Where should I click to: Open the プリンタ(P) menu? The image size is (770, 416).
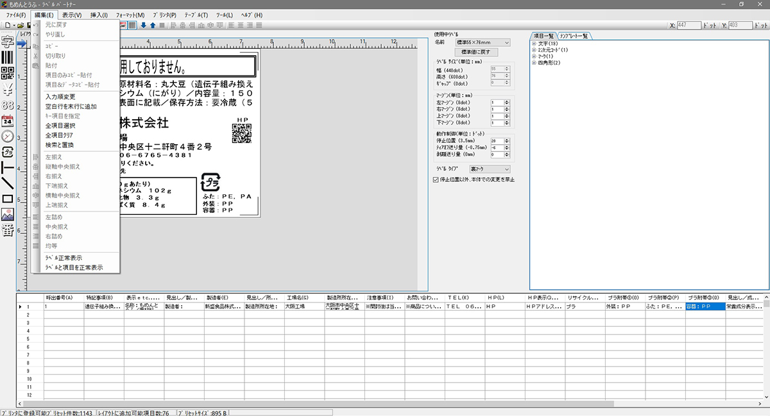click(x=165, y=15)
